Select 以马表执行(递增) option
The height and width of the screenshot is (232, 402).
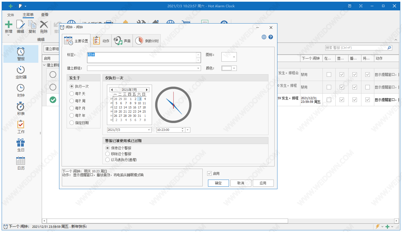(121, 160)
